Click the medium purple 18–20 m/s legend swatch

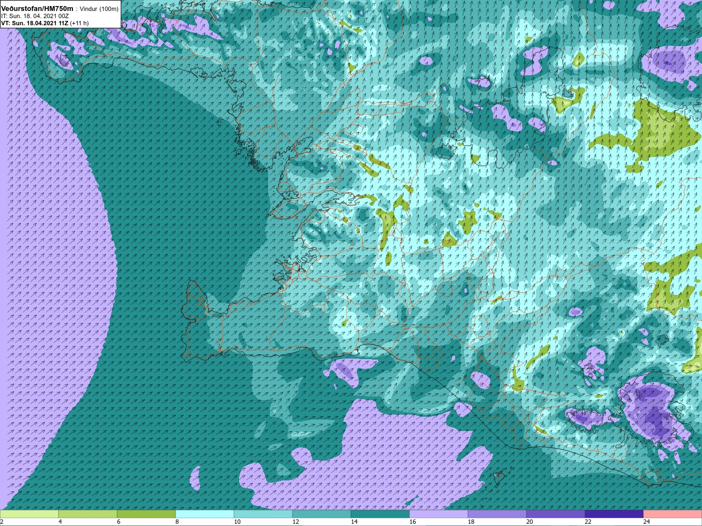coord(497,514)
